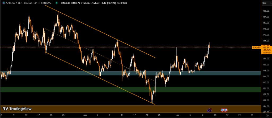Click the 163.54 current price tag
272x118 pixels.
click(266, 47)
